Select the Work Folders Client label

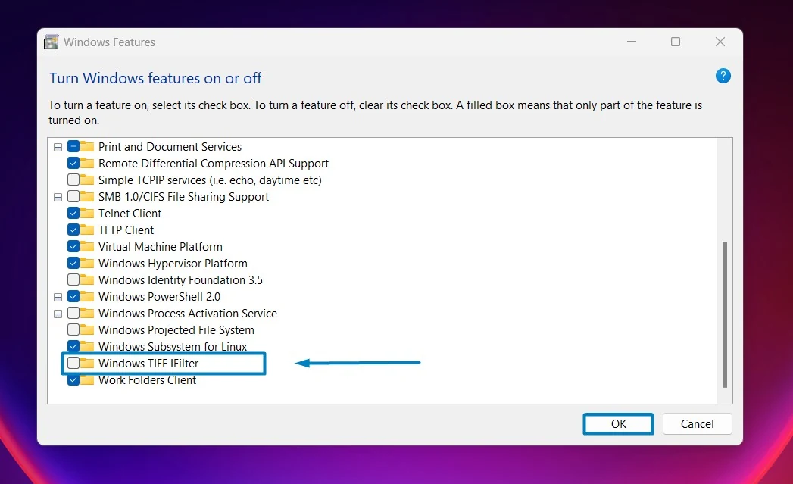(x=147, y=379)
